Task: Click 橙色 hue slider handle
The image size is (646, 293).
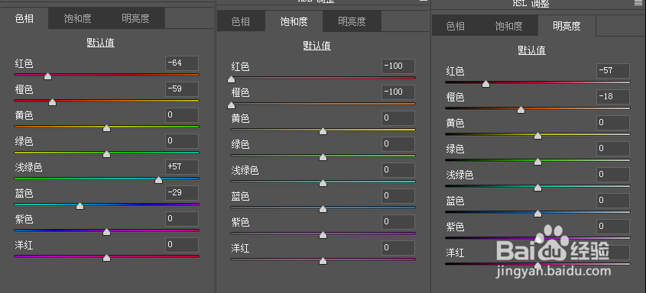Action: point(52,102)
